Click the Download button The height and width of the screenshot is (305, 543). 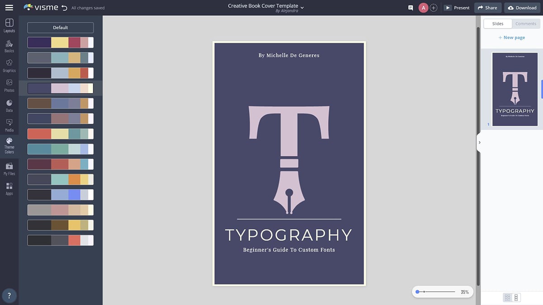coord(522,8)
